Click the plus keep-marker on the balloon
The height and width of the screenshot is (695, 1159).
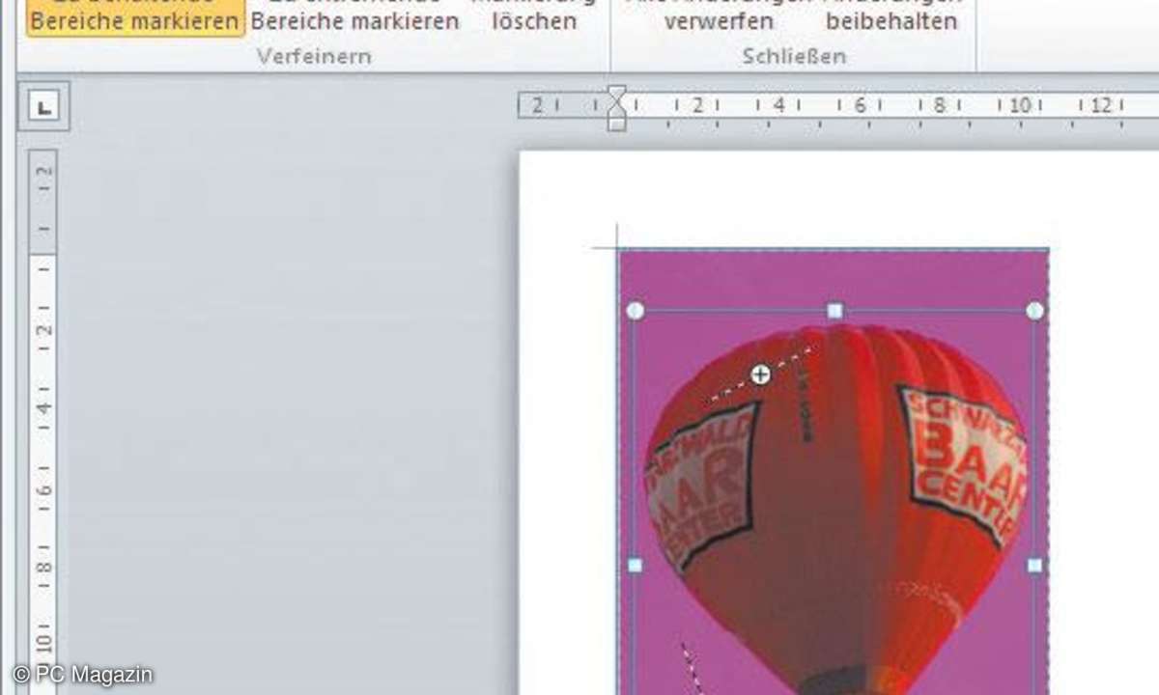tap(761, 375)
